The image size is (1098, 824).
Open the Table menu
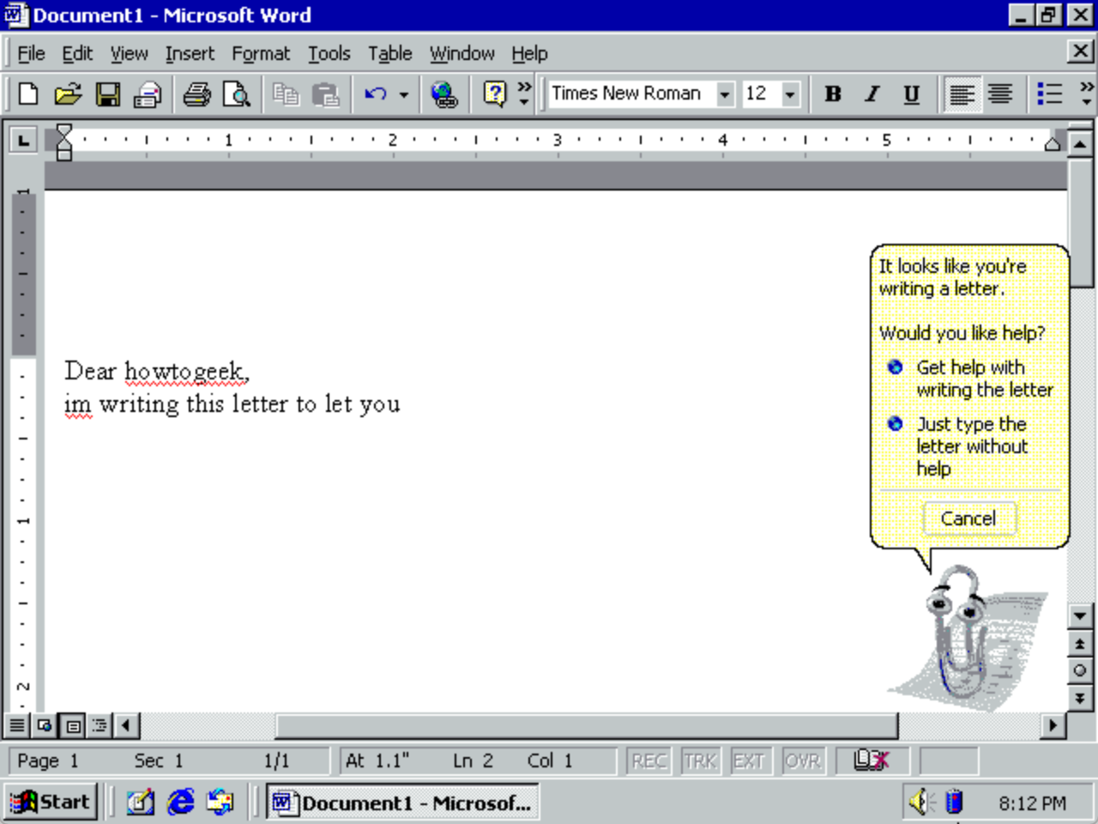390,53
